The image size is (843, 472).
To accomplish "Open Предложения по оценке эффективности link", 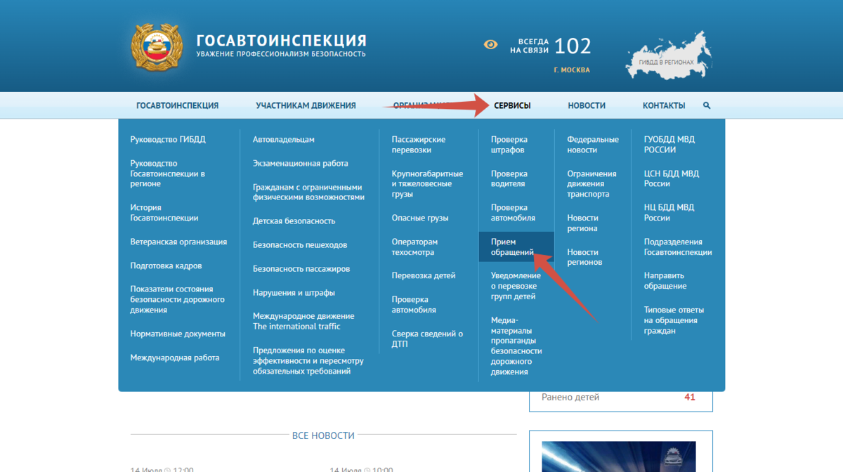I will click(x=308, y=360).
